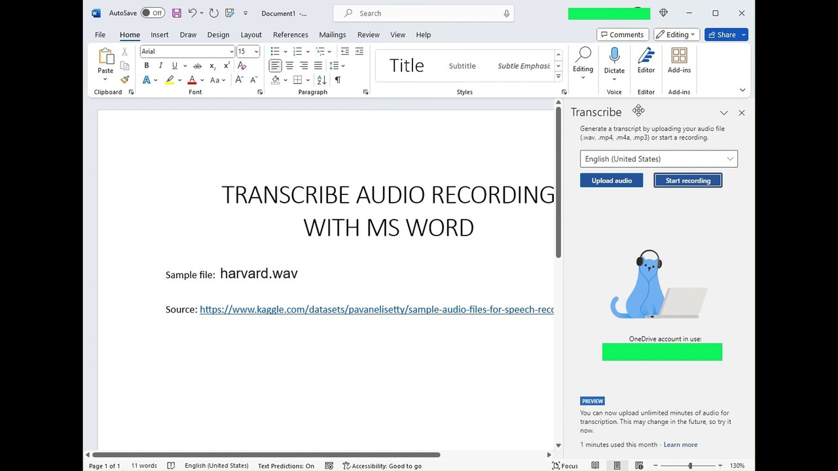Toggle bold formatting
The width and height of the screenshot is (838, 471).
click(x=147, y=65)
